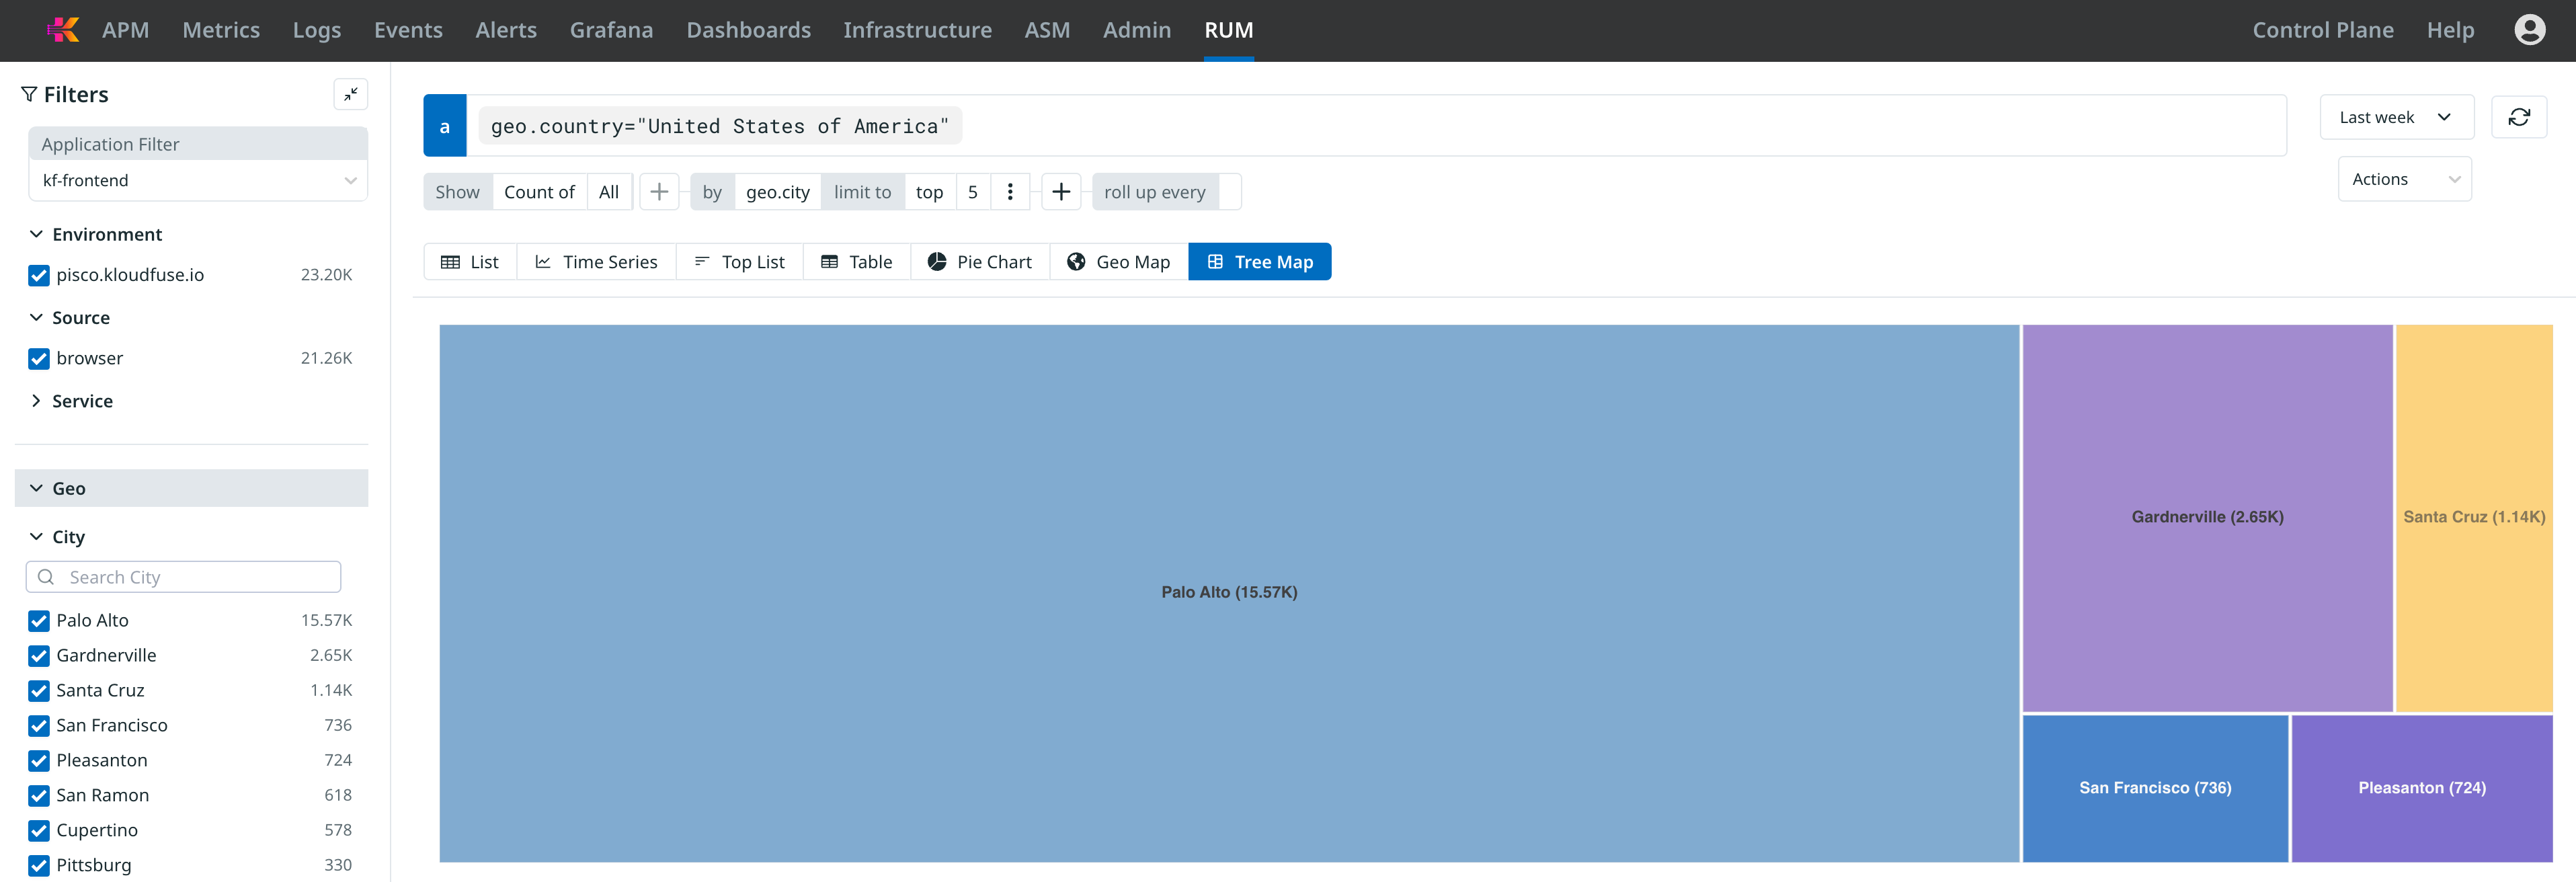This screenshot has height=882, width=2576.
Task: Uncheck the Palo Alto city filter
Action: (x=39, y=621)
